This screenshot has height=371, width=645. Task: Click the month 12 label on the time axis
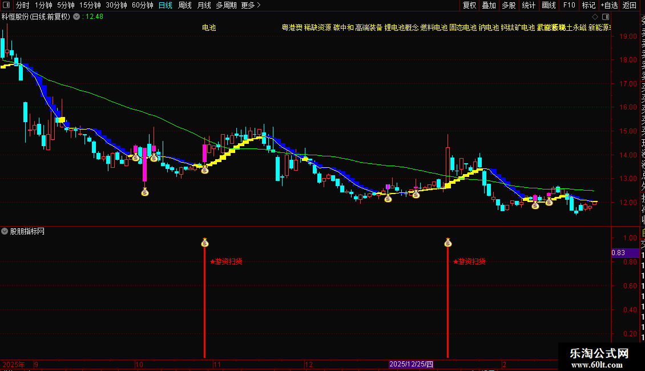click(x=308, y=364)
